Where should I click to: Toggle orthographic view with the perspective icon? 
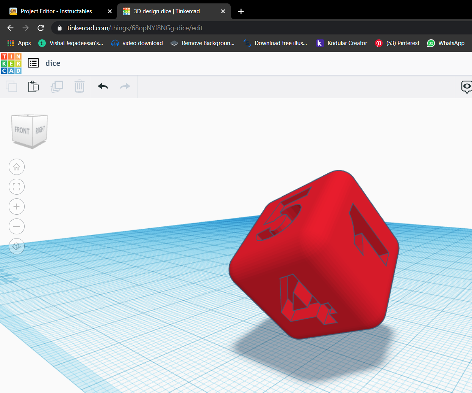pos(16,246)
